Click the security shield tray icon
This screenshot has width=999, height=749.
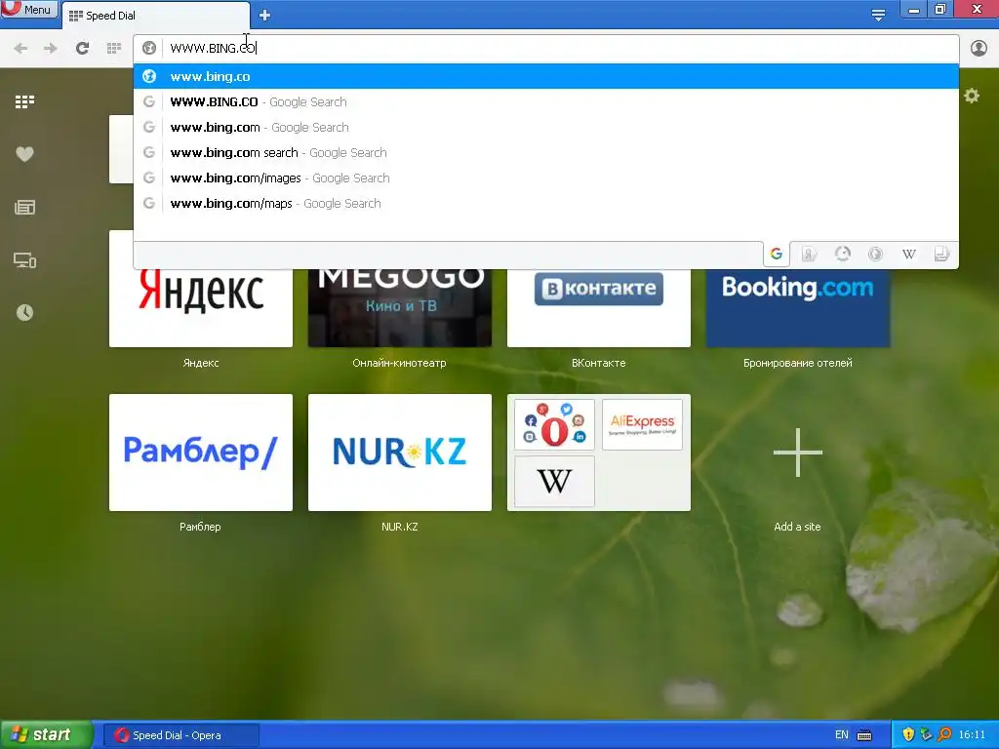pyautogui.click(x=908, y=735)
